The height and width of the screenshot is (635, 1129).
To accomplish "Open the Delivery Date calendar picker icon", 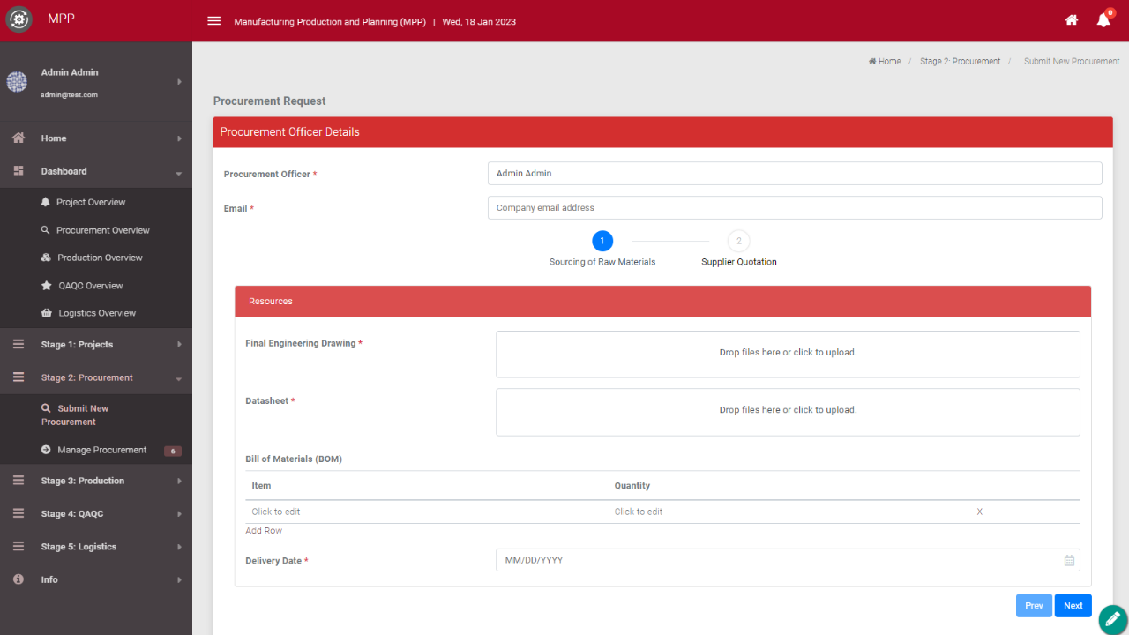I will (1069, 559).
